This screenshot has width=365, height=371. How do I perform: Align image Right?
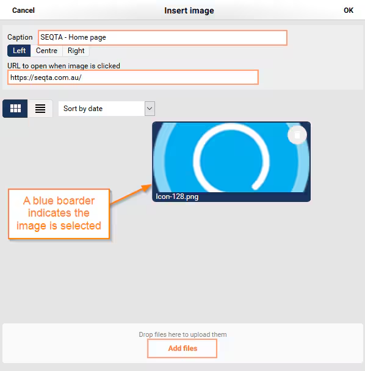76,51
